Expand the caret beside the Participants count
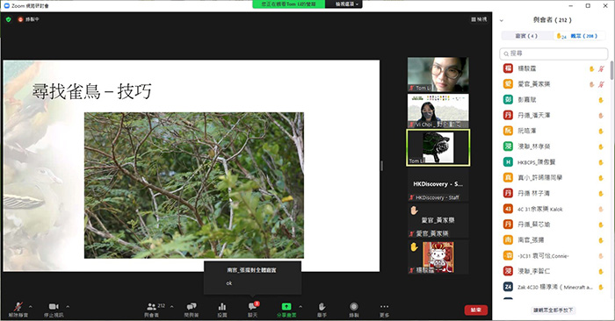 172,306
